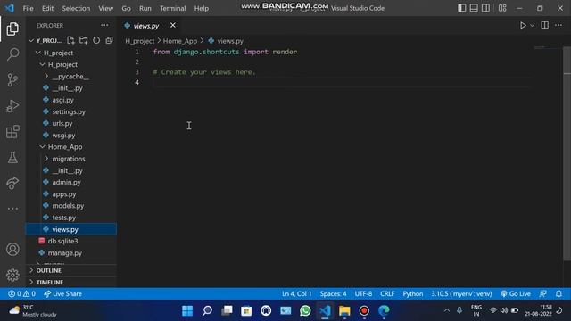Screen dimensions: 571x321
Task: Open the Live Share activity icon
Action: tap(12, 183)
